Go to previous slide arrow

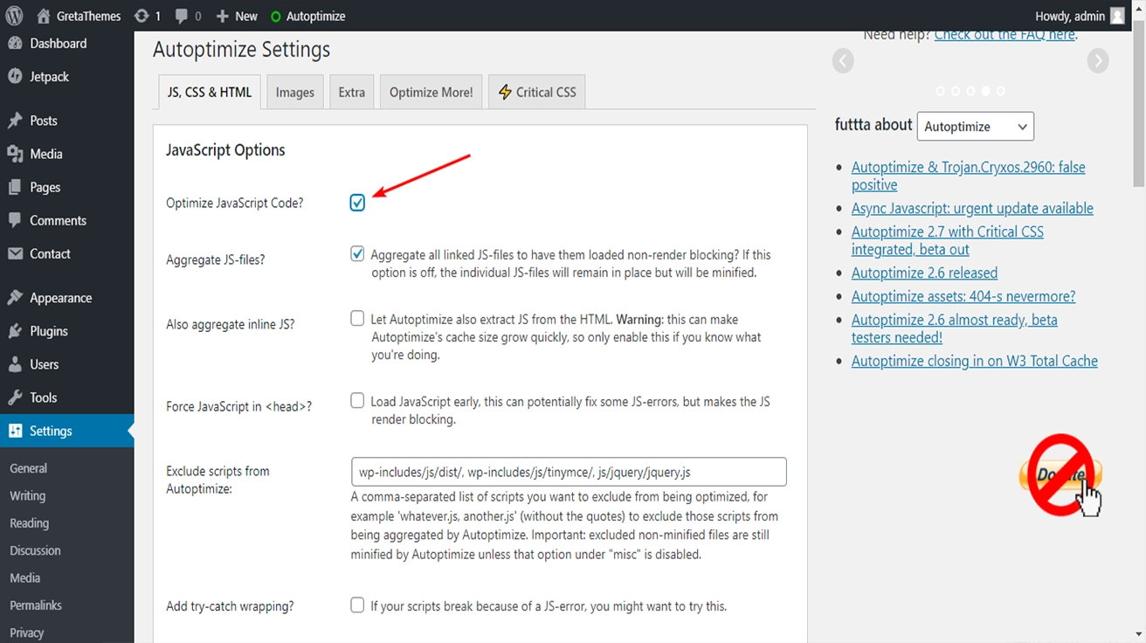point(843,60)
